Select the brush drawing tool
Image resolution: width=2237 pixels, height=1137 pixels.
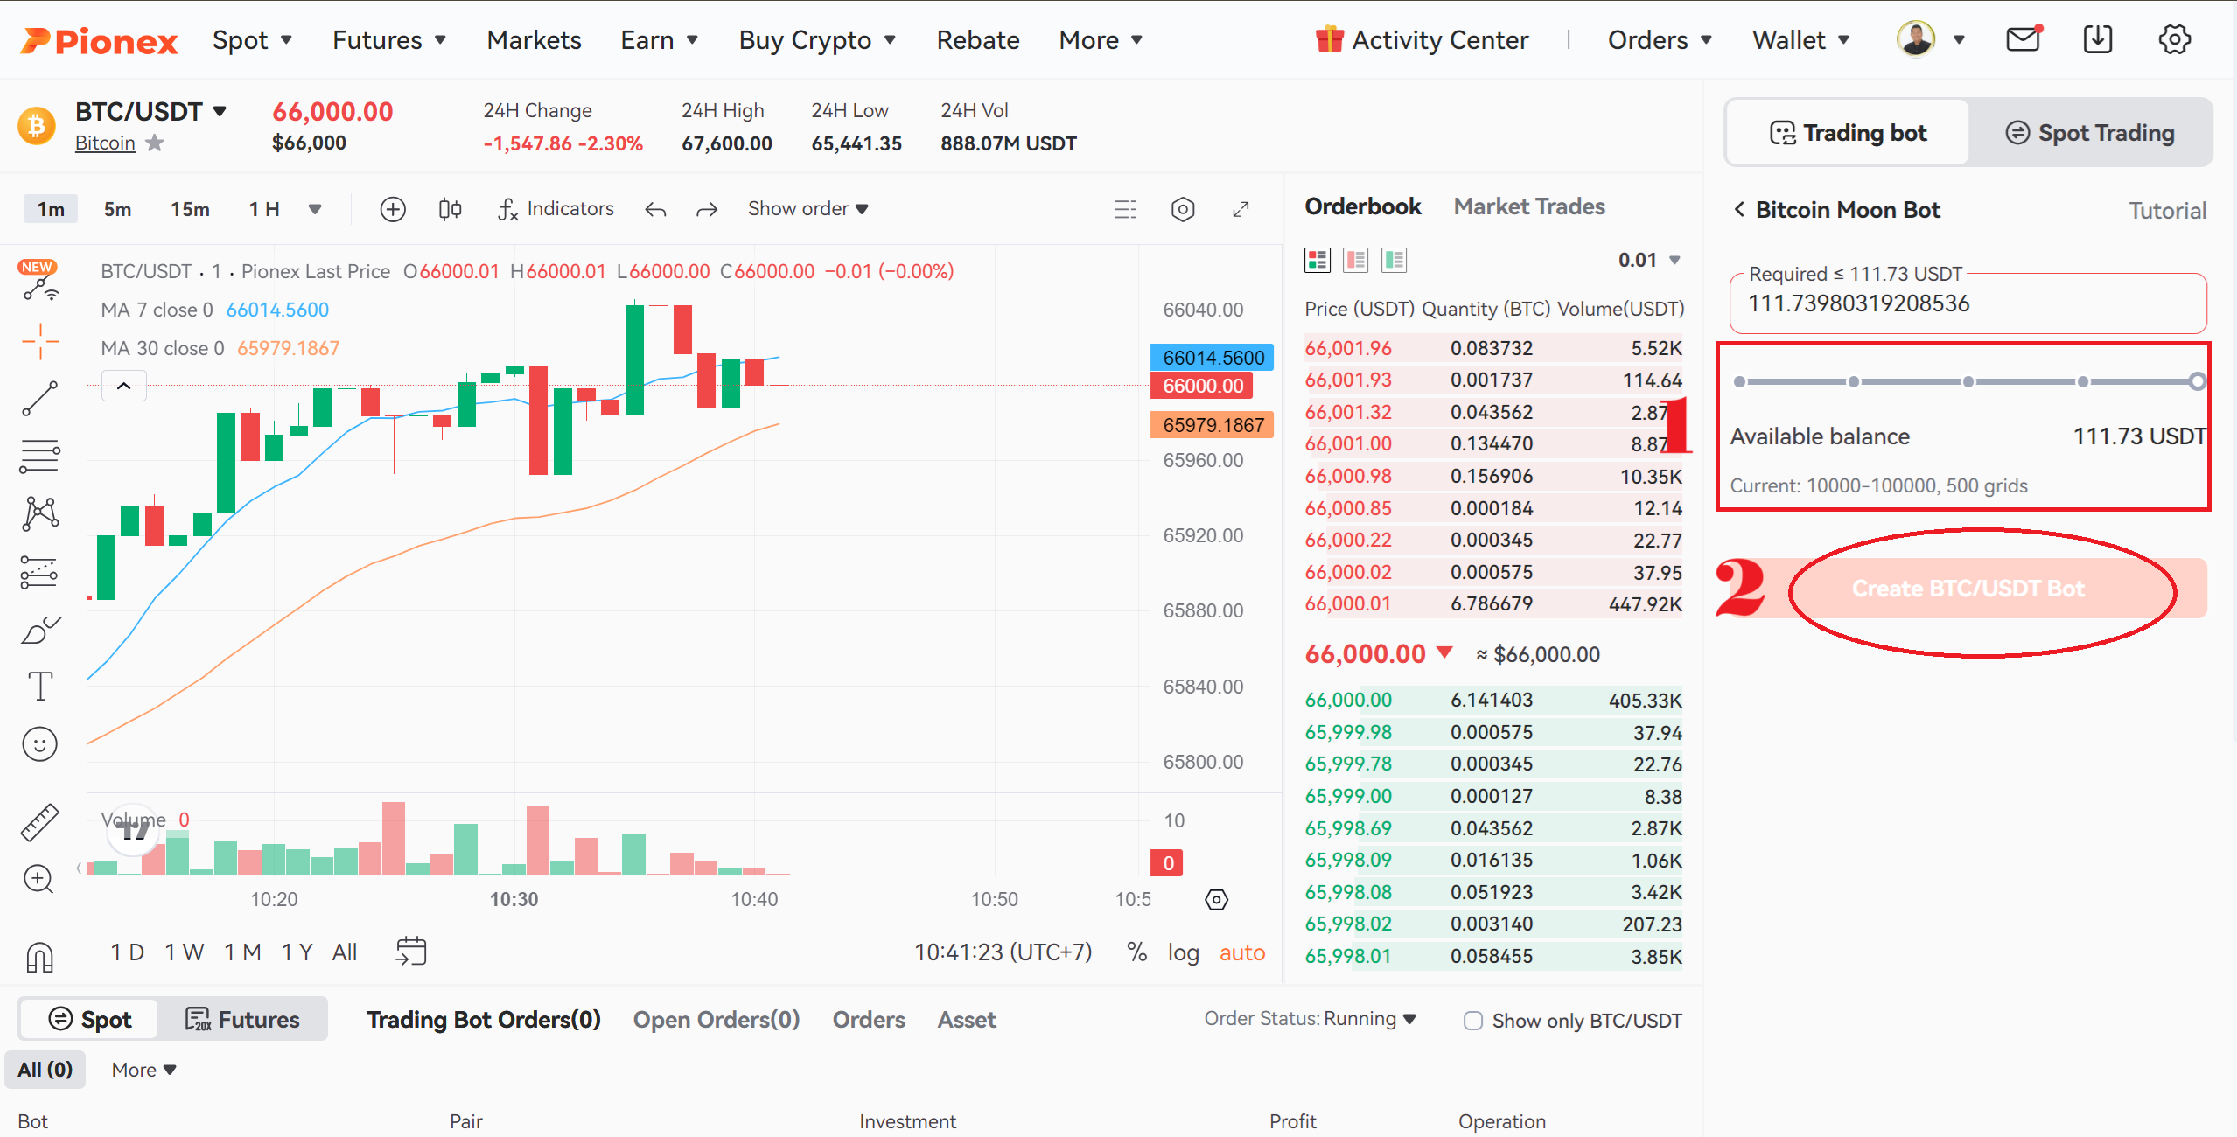coord(40,630)
